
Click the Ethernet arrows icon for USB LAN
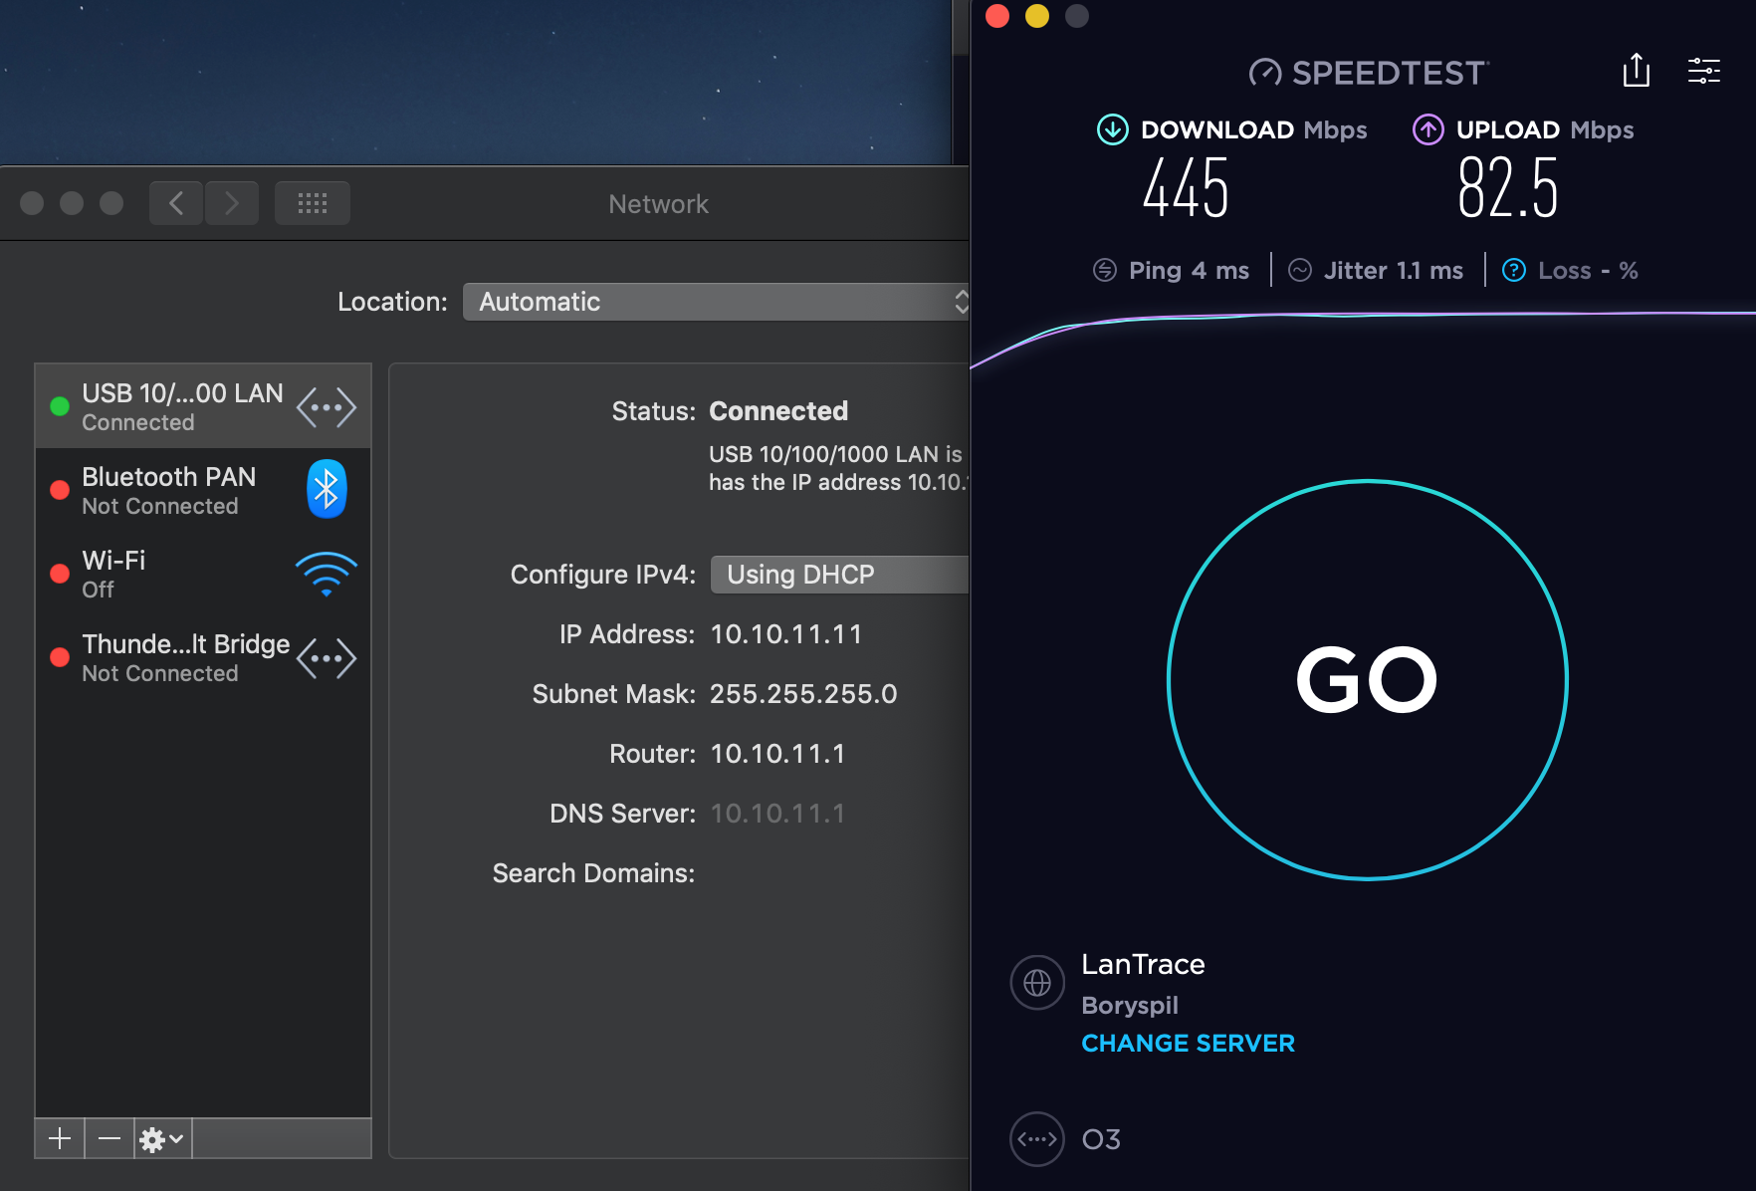[x=327, y=407]
